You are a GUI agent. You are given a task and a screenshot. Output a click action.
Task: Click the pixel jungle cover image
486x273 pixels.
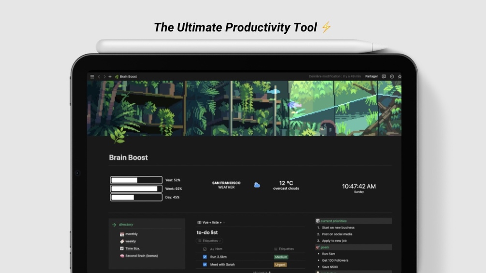[x=244, y=108]
